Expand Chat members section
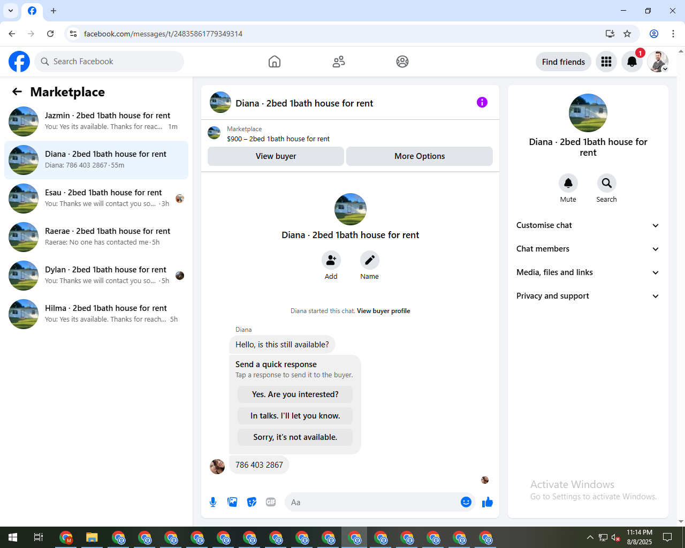Viewport: 685px width, 548px height. pos(588,249)
